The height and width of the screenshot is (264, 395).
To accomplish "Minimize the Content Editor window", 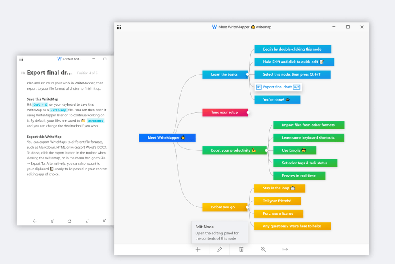I will pyautogui.click(x=94, y=59).
